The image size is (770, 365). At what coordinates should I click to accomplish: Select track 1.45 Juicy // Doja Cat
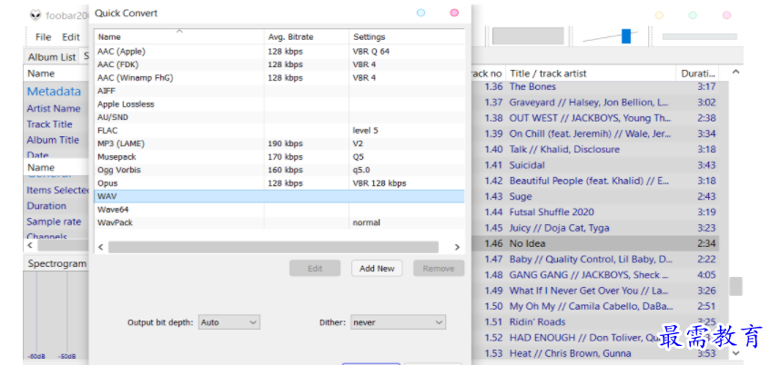[594, 228]
